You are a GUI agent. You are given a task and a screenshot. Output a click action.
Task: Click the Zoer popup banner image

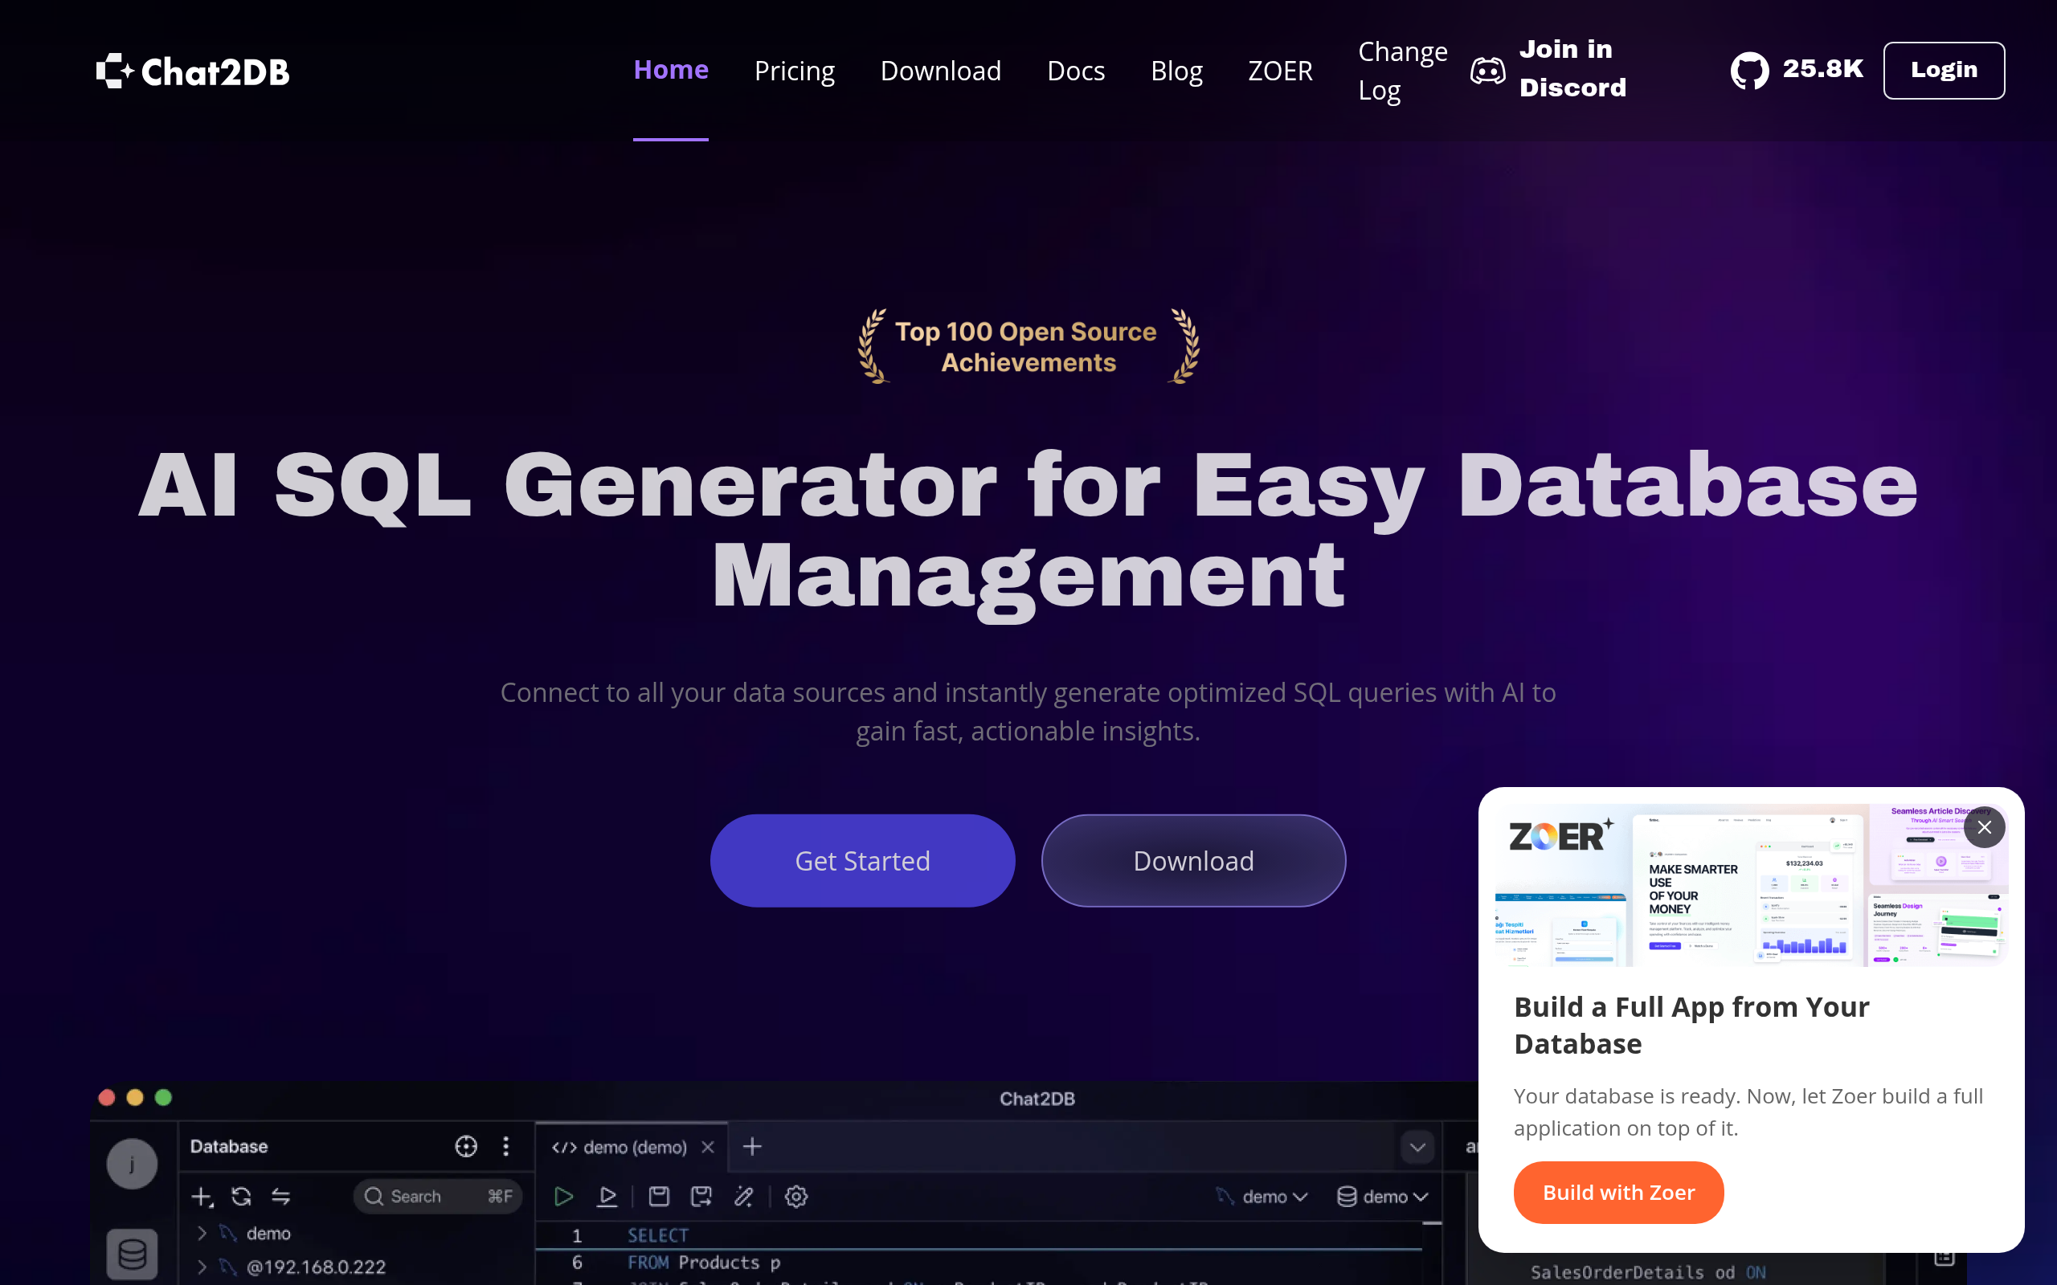tap(1751, 884)
